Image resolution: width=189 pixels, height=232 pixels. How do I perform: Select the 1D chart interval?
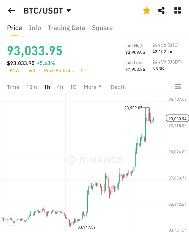click(73, 87)
